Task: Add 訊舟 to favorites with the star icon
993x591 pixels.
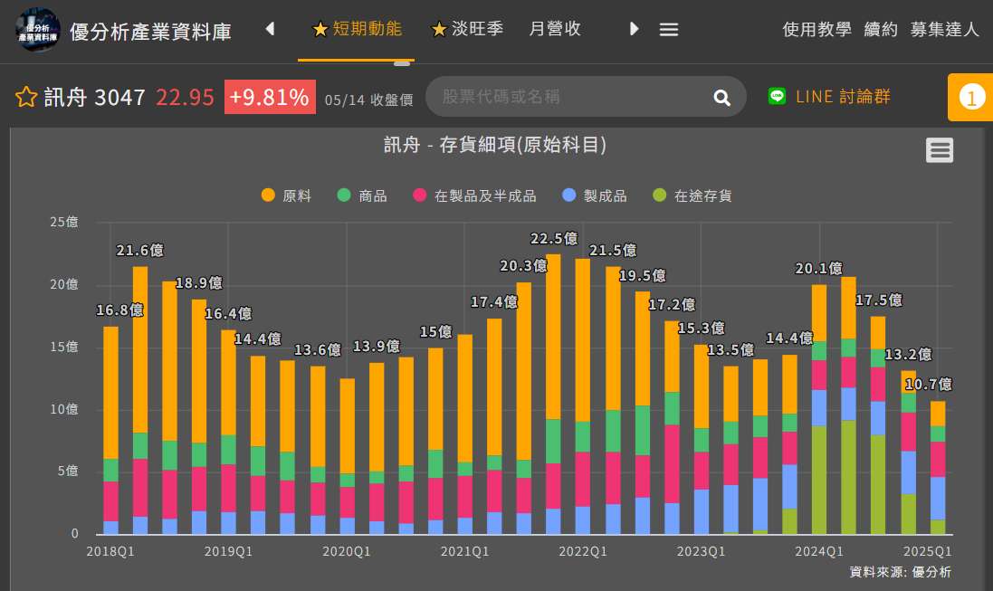Action: (x=26, y=97)
